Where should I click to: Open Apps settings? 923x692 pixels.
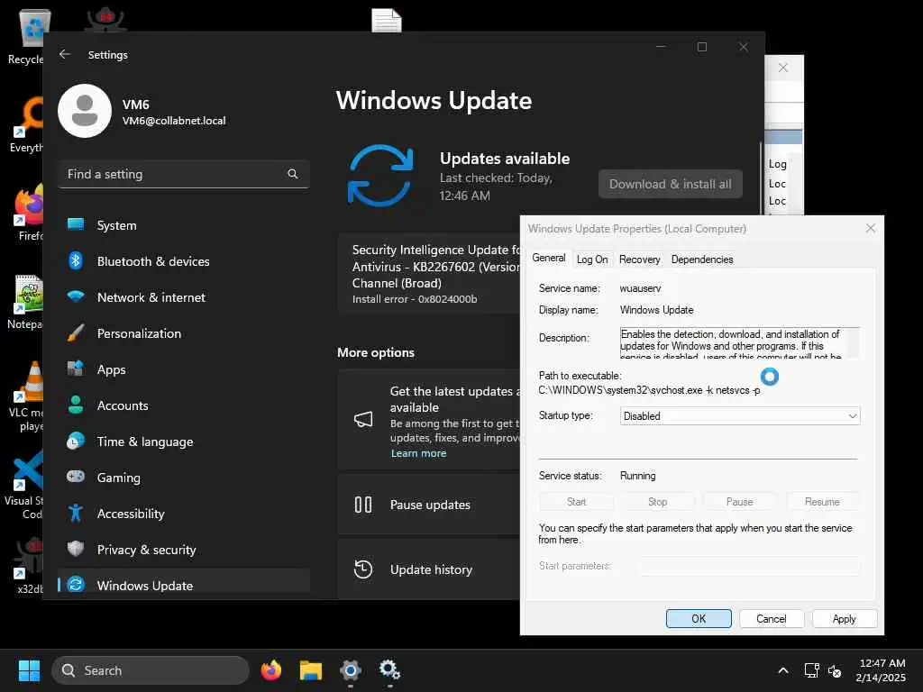click(x=184, y=369)
